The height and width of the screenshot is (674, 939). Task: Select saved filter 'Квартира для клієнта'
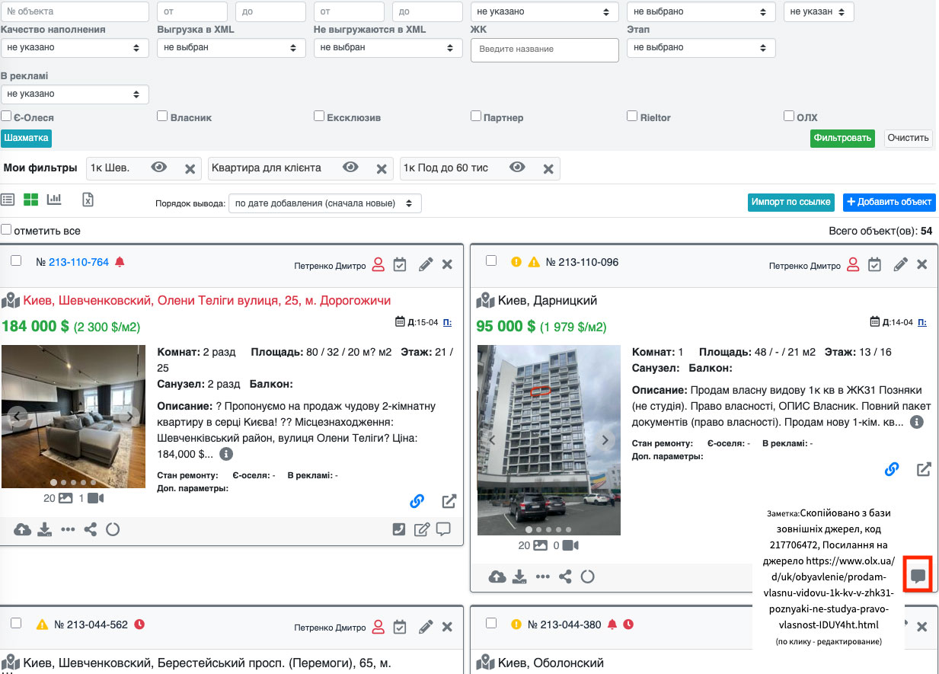[x=267, y=168]
